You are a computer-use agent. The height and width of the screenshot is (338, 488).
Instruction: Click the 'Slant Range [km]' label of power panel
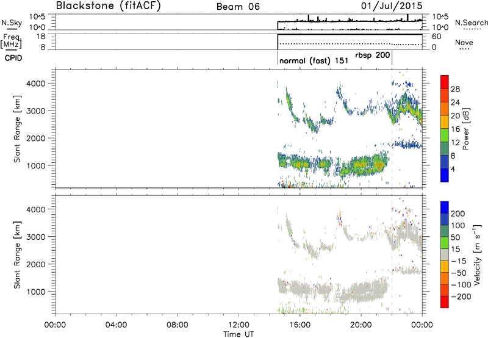click(x=17, y=129)
